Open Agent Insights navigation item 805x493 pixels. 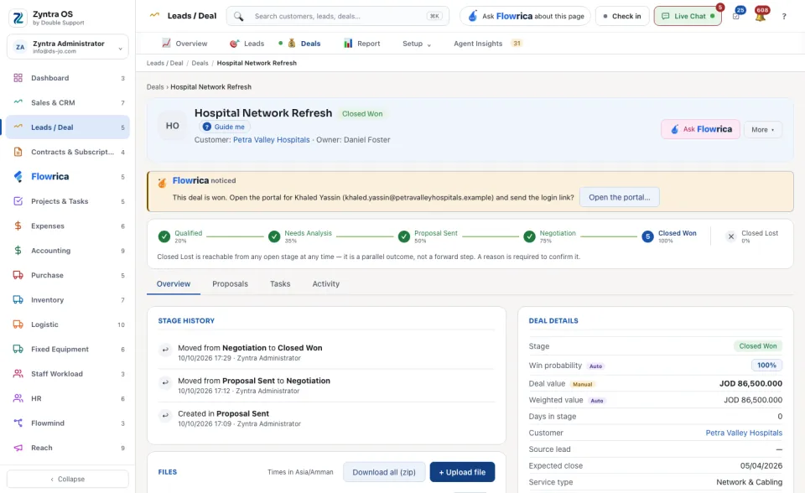(x=487, y=44)
